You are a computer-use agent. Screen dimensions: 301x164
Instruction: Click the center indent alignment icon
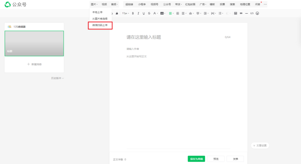coord(183,13)
